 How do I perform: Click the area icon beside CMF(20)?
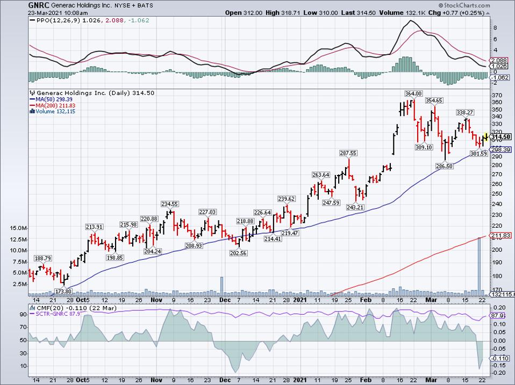click(32, 308)
